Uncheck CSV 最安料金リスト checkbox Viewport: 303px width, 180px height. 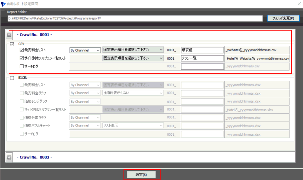click(x=22, y=50)
